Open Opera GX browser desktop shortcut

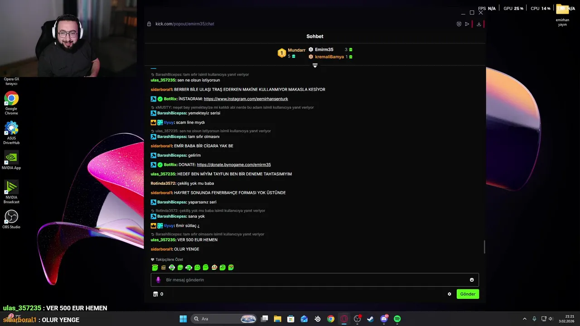click(x=11, y=81)
